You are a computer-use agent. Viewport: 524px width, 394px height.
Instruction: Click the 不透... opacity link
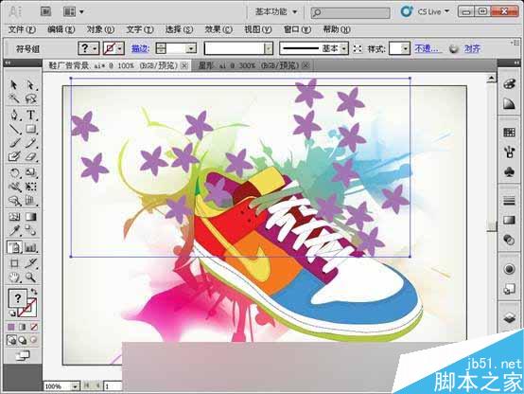(x=426, y=49)
